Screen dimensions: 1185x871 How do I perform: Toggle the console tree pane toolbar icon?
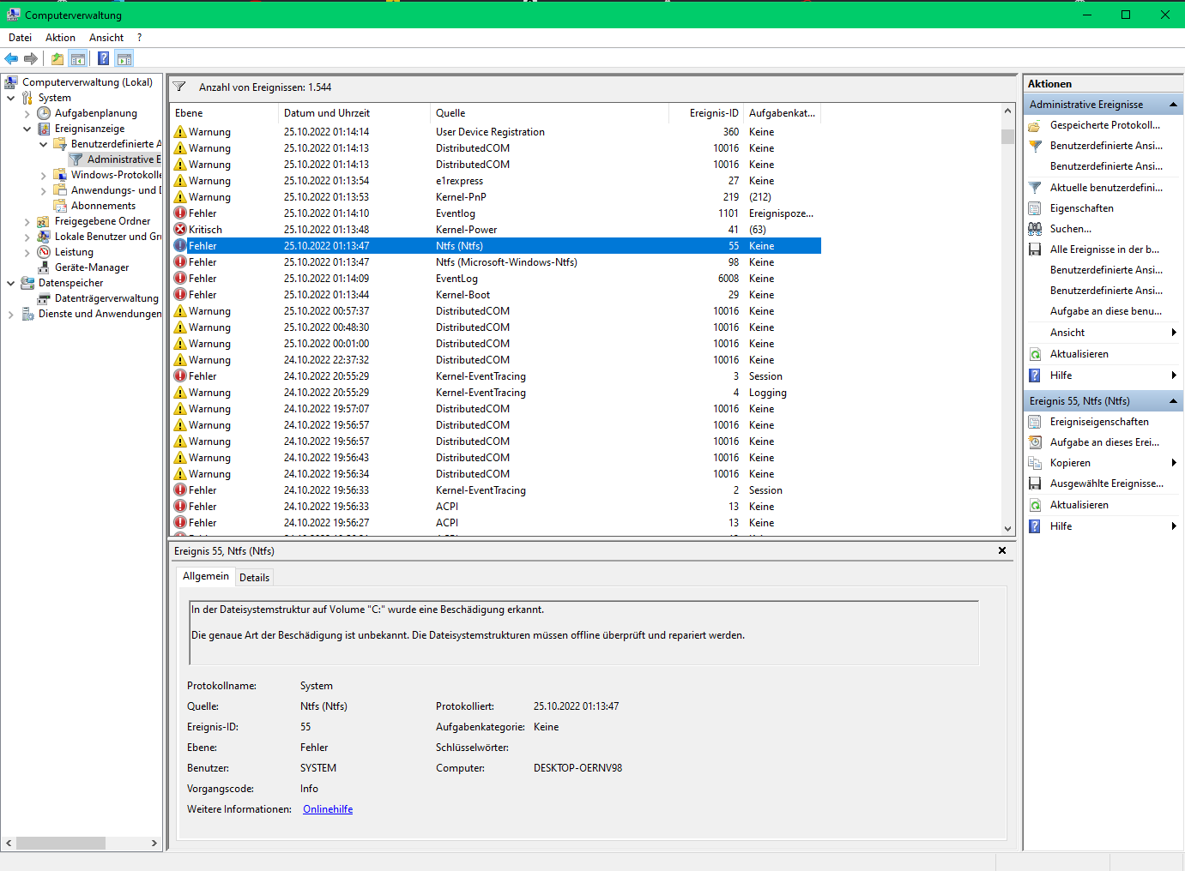pos(78,58)
